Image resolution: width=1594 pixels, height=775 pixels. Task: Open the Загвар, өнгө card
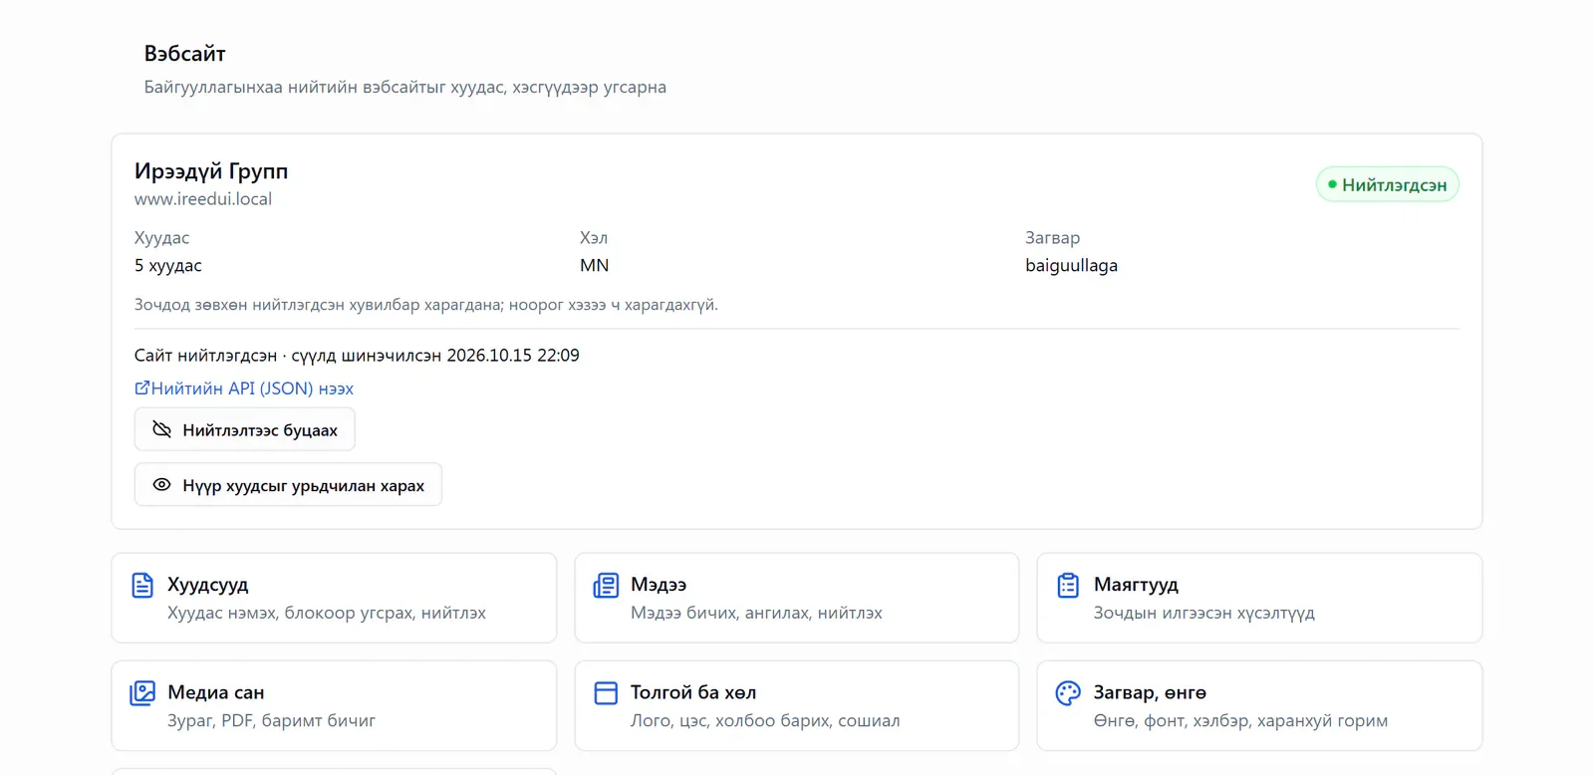1259,705
